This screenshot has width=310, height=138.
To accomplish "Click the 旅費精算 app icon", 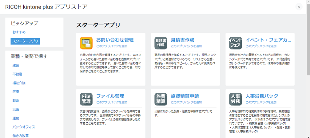I will tap(161, 99).
